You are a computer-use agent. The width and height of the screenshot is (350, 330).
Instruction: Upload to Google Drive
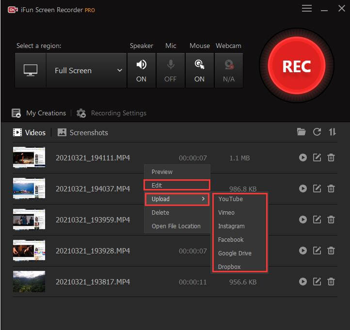240,253
